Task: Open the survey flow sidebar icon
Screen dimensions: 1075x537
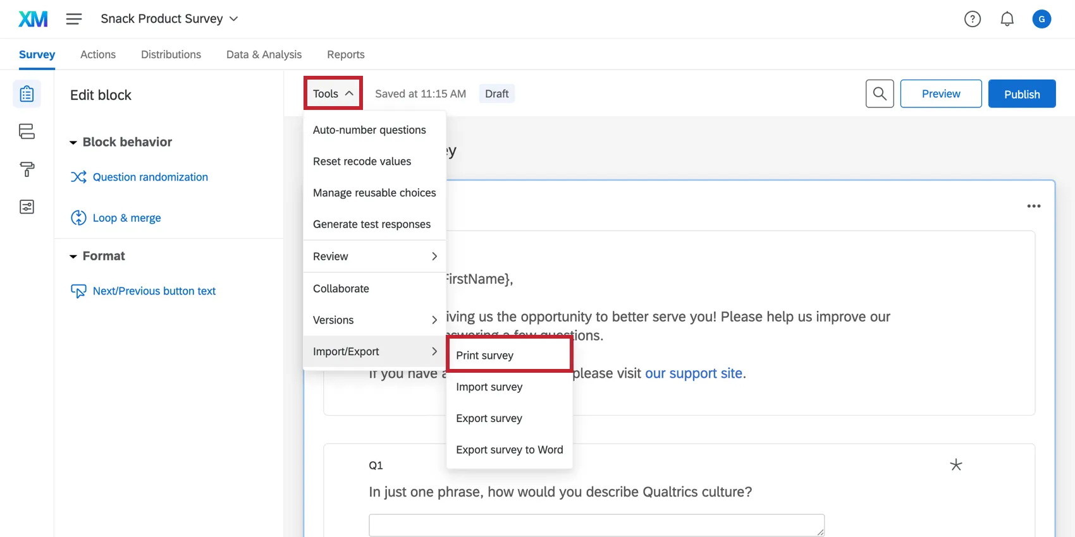Action: (27, 131)
